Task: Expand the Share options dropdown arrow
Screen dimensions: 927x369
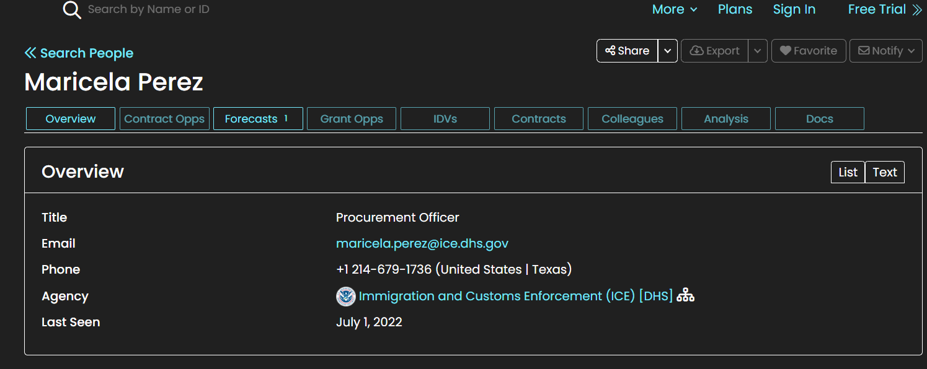Action: (667, 51)
